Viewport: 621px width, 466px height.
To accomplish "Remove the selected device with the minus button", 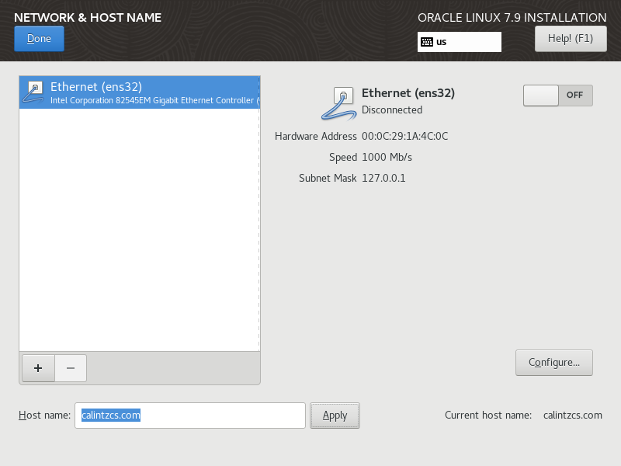I will click(71, 368).
